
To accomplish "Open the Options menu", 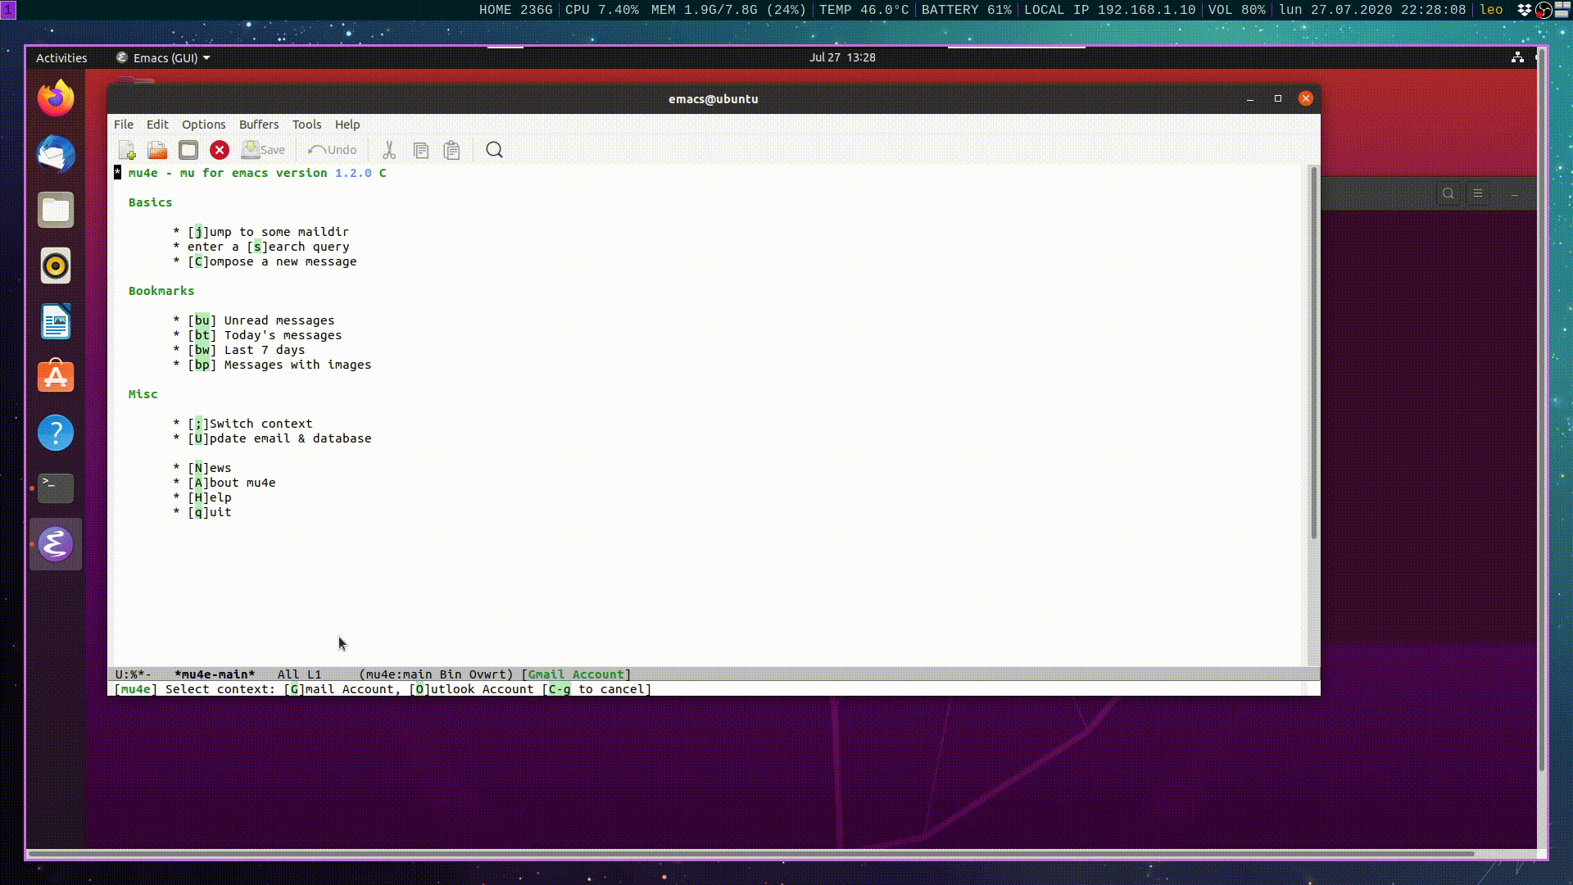I will 203,125.
